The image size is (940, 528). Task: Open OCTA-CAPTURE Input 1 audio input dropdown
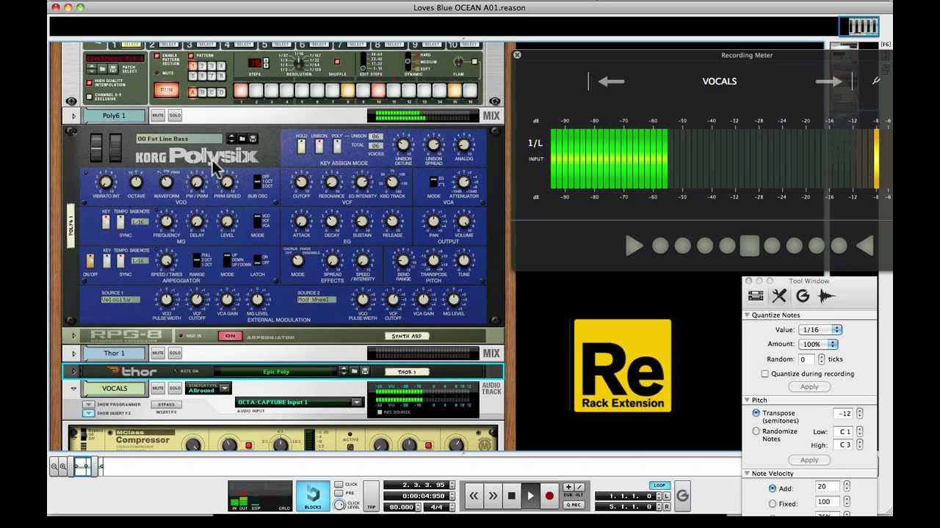[299, 402]
